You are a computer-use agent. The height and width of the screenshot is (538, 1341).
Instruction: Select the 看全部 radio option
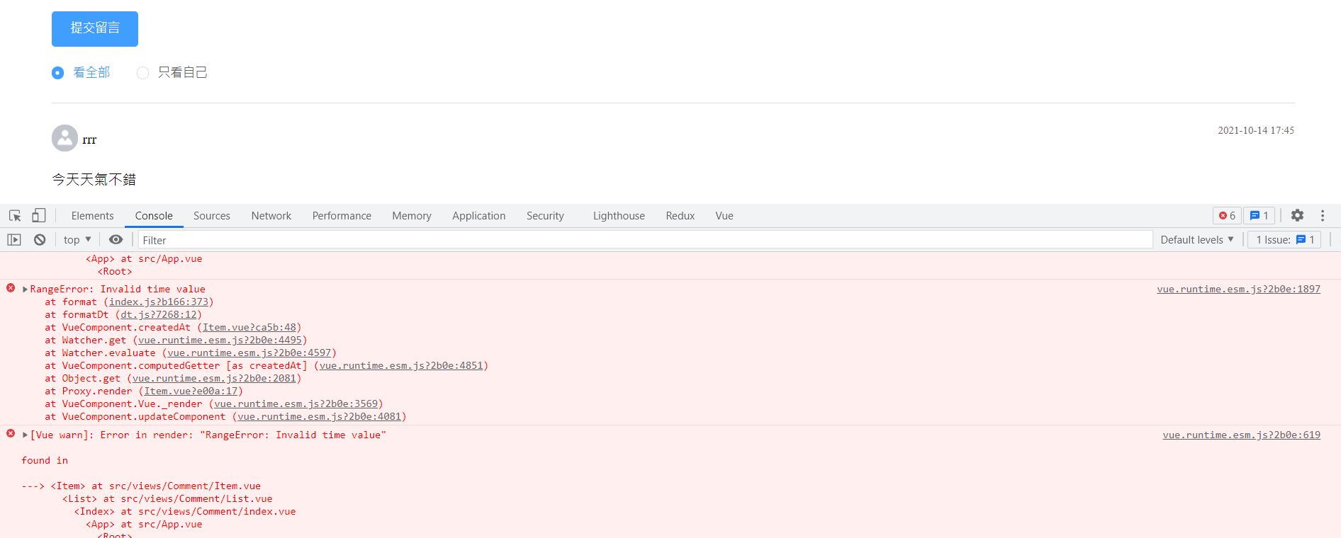(x=81, y=72)
